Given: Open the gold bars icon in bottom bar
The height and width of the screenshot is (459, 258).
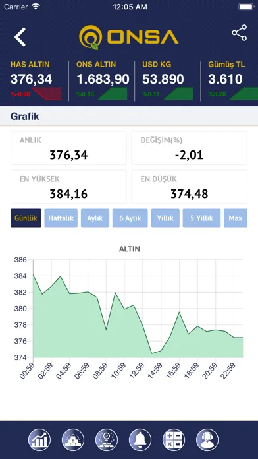Looking at the screenshot, I should [x=73, y=440].
